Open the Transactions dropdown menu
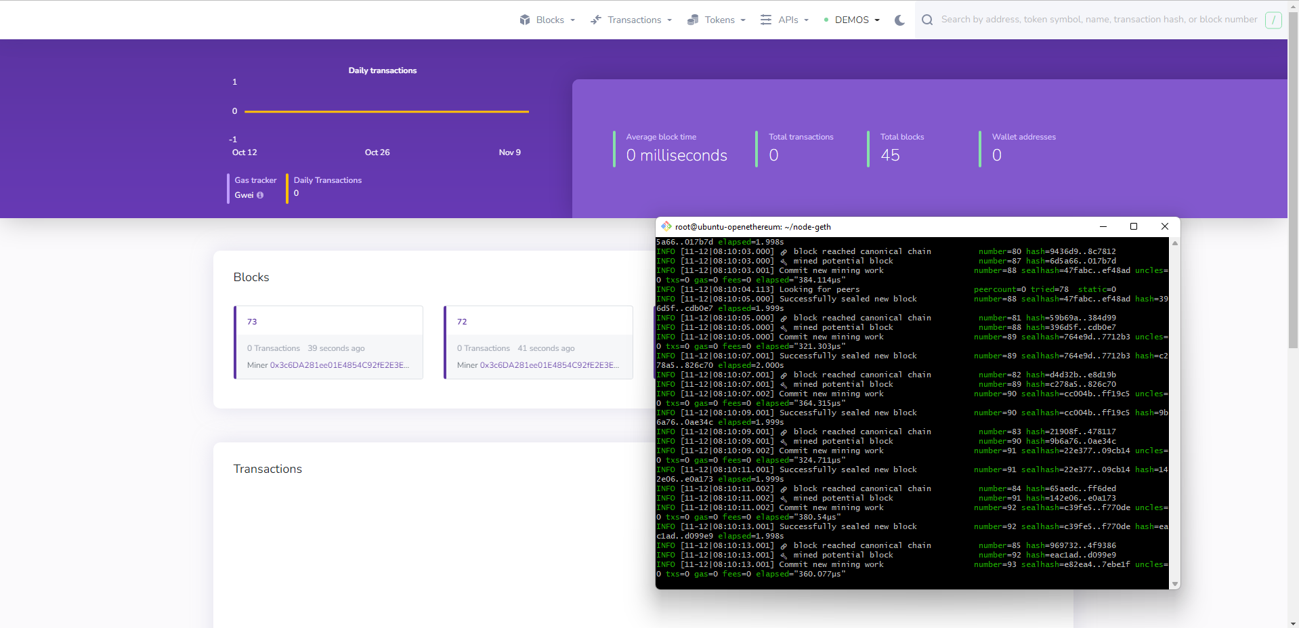The image size is (1299, 628). click(634, 20)
